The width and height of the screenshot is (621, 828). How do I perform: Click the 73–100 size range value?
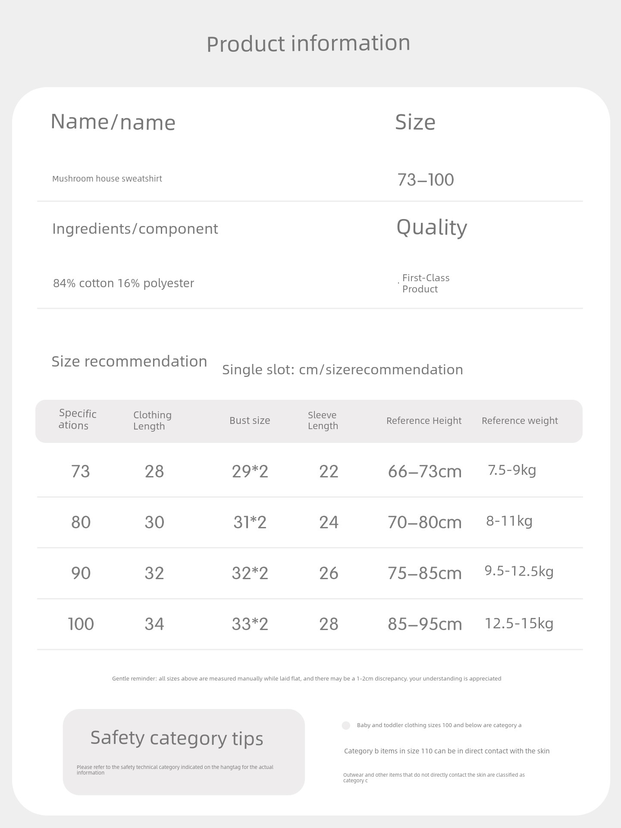pyautogui.click(x=426, y=180)
